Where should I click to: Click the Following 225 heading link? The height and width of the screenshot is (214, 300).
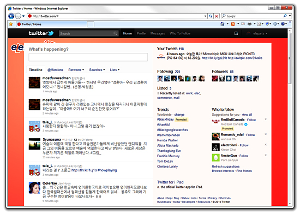pos(169,72)
